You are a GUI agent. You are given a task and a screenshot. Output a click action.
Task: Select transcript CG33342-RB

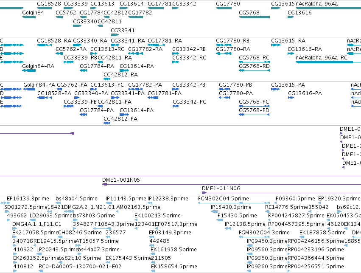pyautogui.click(x=189, y=49)
